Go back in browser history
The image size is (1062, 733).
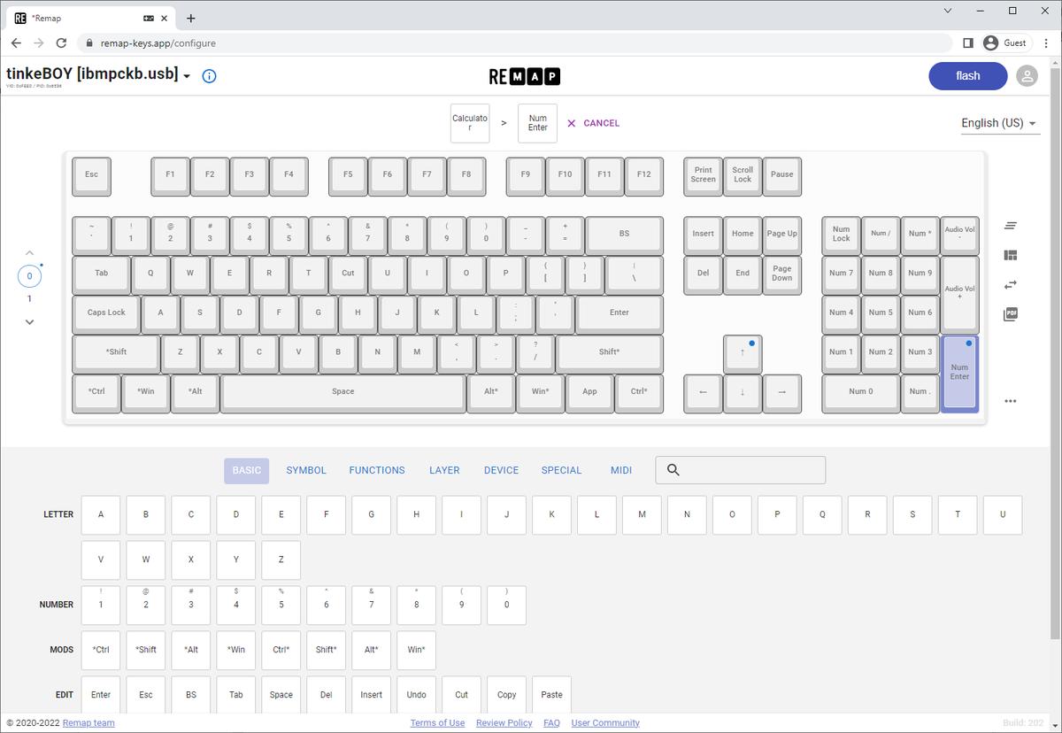(x=16, y=42)
